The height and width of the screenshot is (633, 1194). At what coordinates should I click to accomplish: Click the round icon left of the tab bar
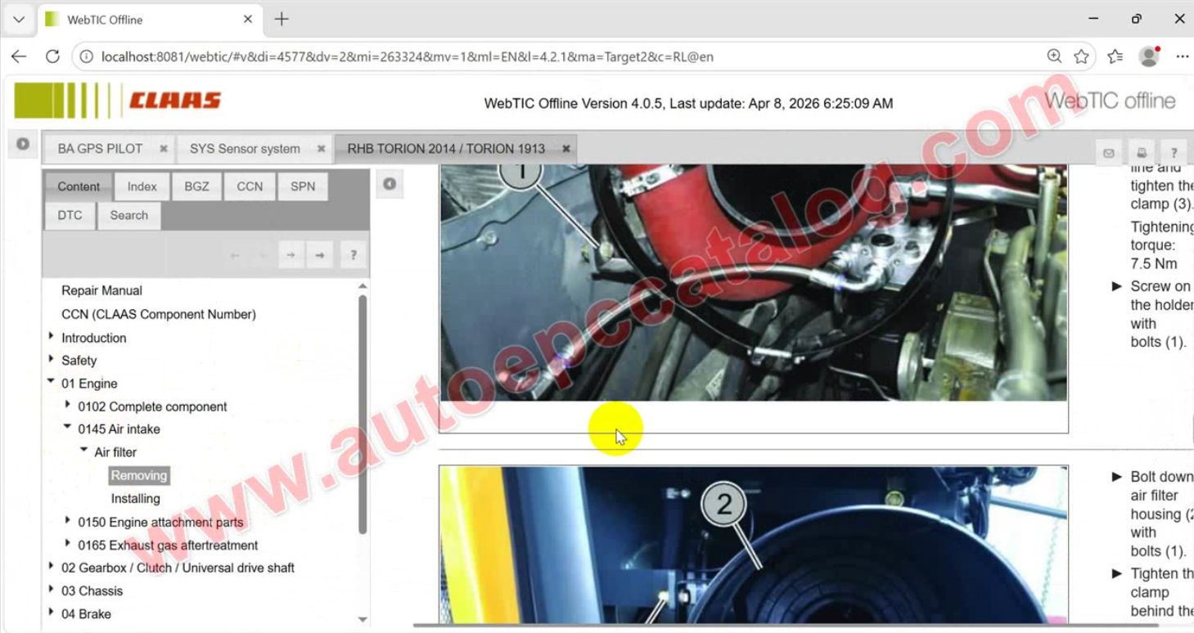tap(23, 144)
